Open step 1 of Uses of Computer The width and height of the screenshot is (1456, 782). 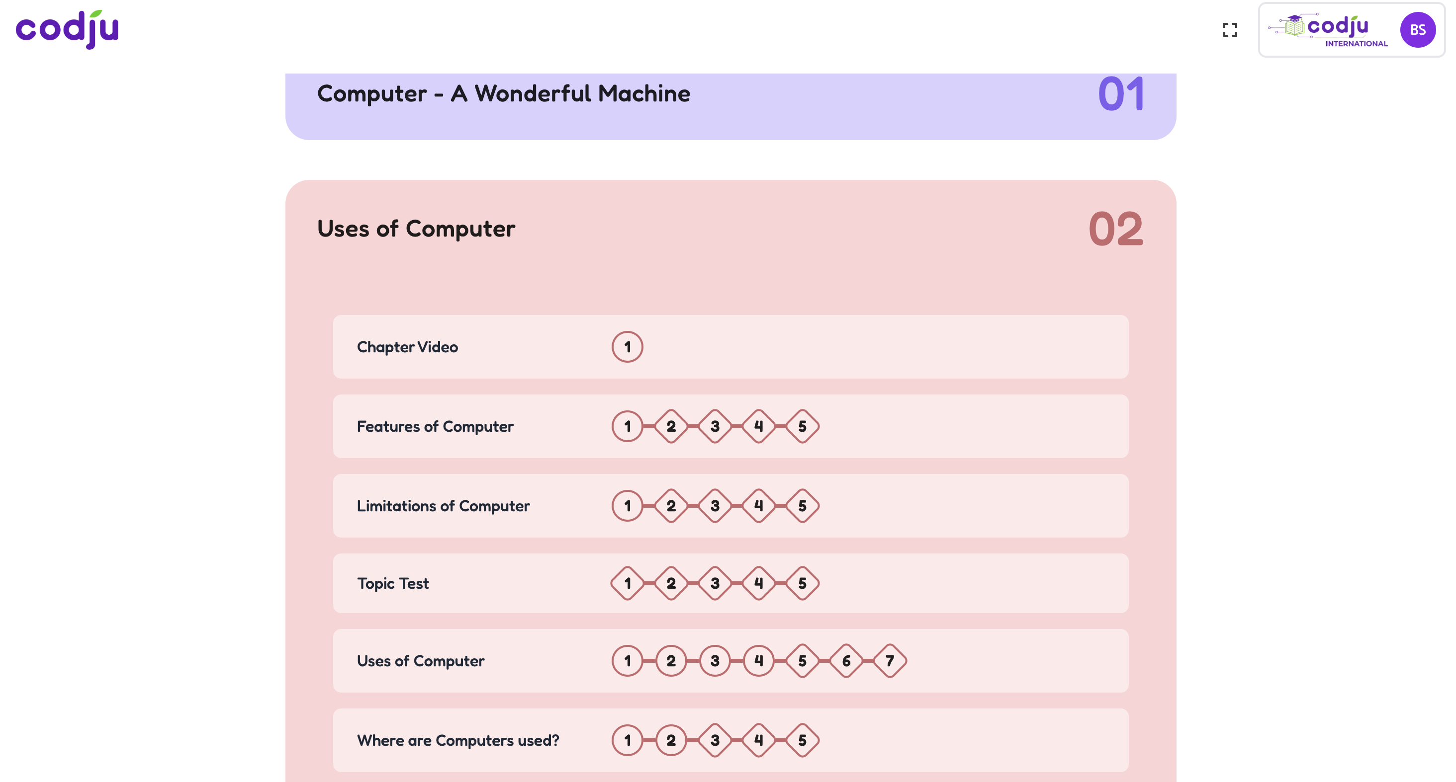pos(627,660)
